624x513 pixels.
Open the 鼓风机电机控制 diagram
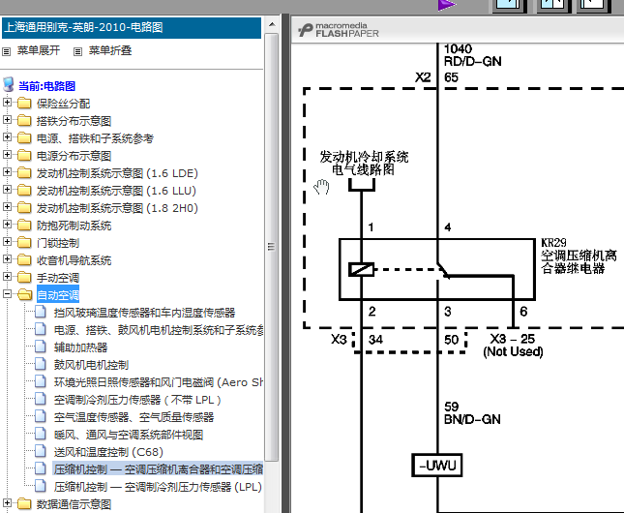point(91,365)
